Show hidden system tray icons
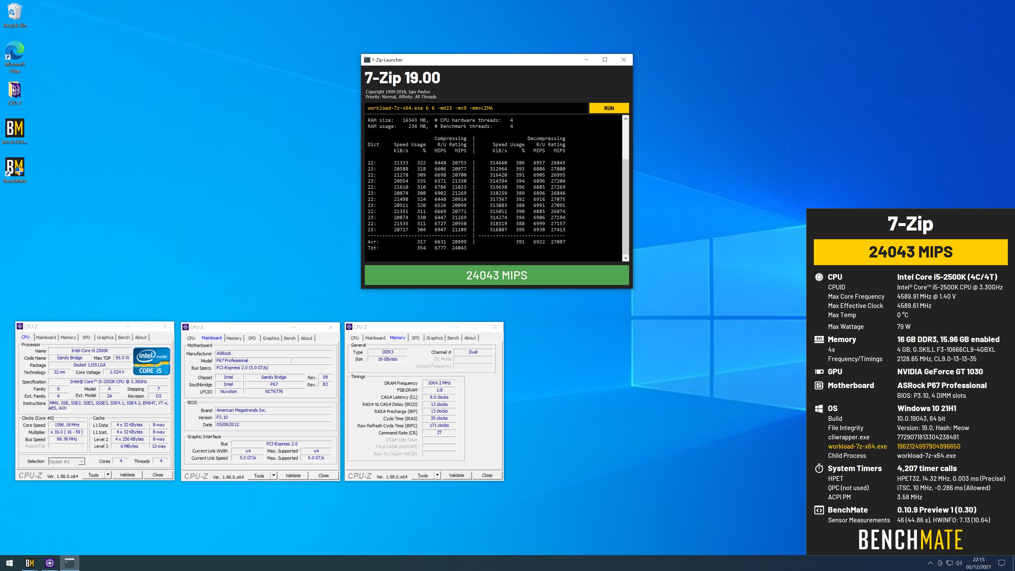The height and width of the screenshot is (571, 1015). pyautogui.click(x=930, y=563)
